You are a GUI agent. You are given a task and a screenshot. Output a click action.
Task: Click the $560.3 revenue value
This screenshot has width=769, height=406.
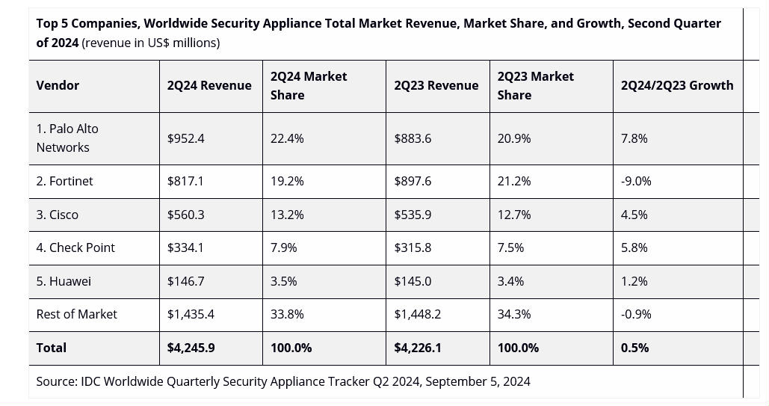click(185, 215)
